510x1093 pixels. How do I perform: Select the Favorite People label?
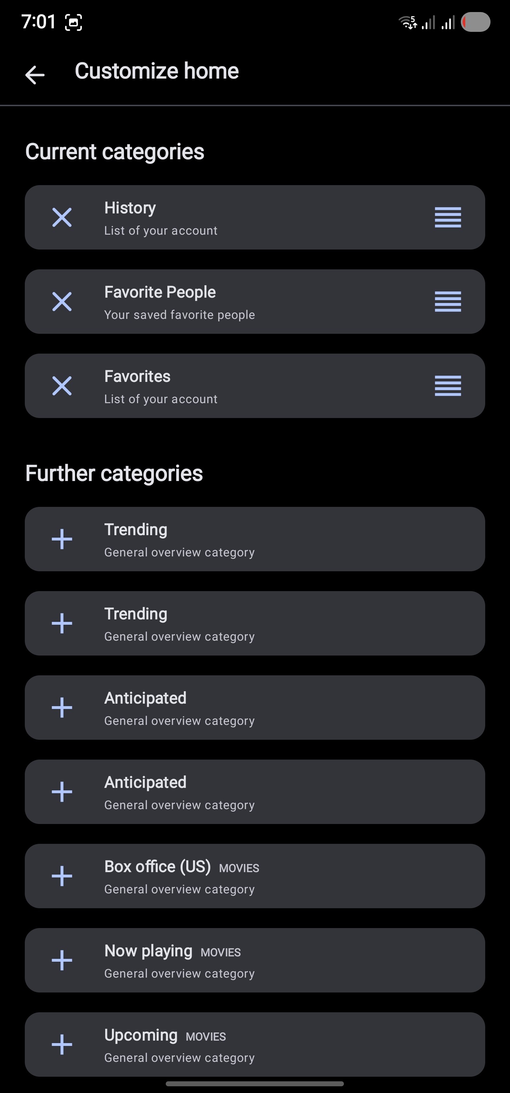[160, 292]
